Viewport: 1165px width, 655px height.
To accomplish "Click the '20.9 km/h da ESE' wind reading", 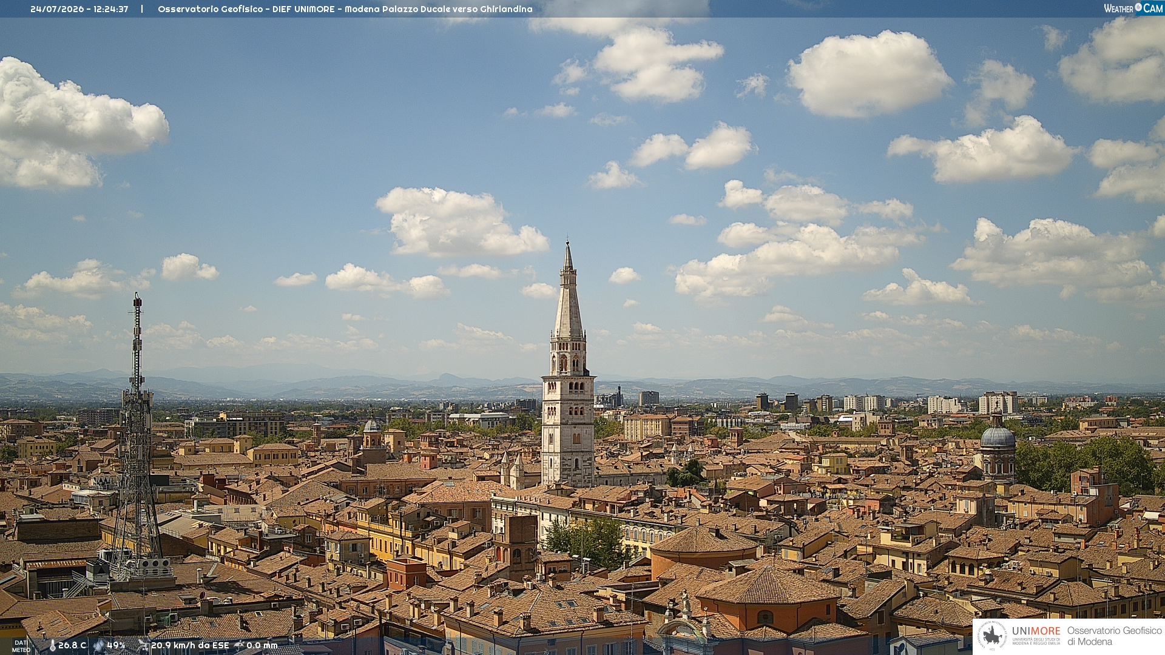I will coord(190,645).
